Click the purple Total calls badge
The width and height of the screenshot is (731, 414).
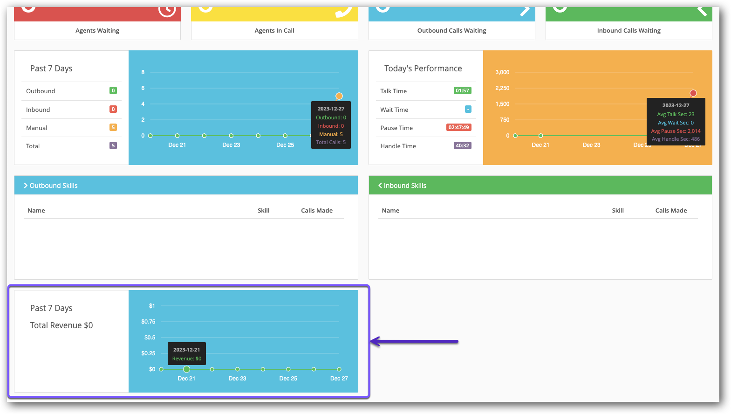point(113,145)
